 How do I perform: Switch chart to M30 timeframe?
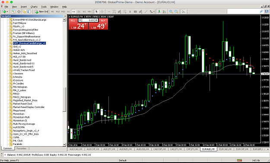(63, 12)
